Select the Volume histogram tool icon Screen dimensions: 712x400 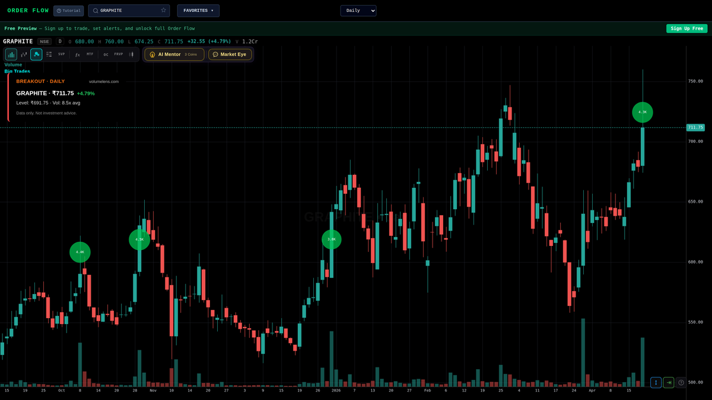(x=11, y=54)
